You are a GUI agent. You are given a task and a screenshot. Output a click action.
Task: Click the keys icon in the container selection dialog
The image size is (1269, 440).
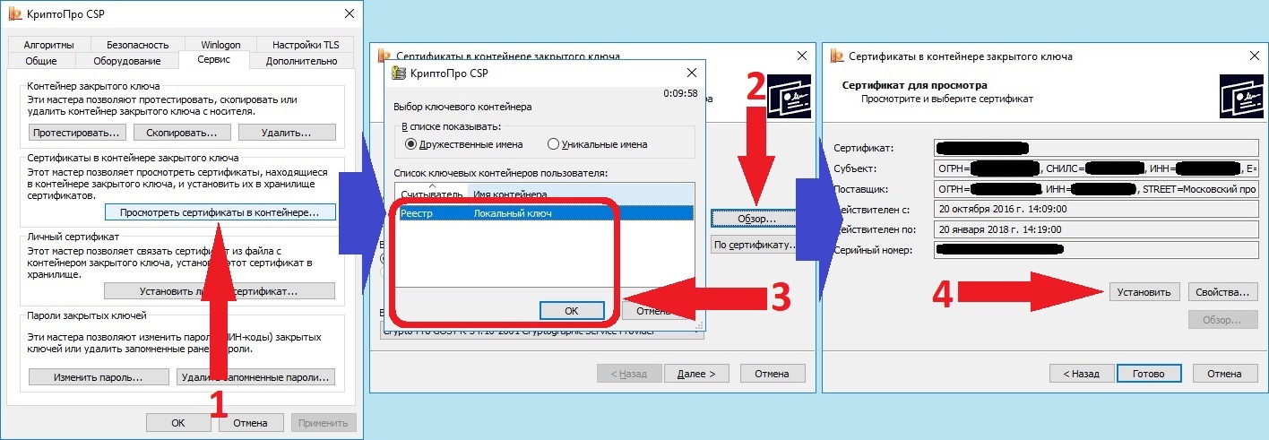point(399,73)
